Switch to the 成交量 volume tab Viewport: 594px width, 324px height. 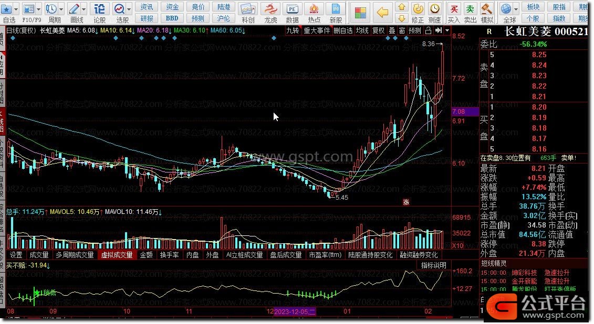[39, 255]
